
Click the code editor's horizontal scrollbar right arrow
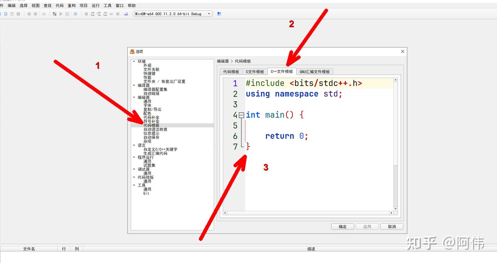coord(391,213)
